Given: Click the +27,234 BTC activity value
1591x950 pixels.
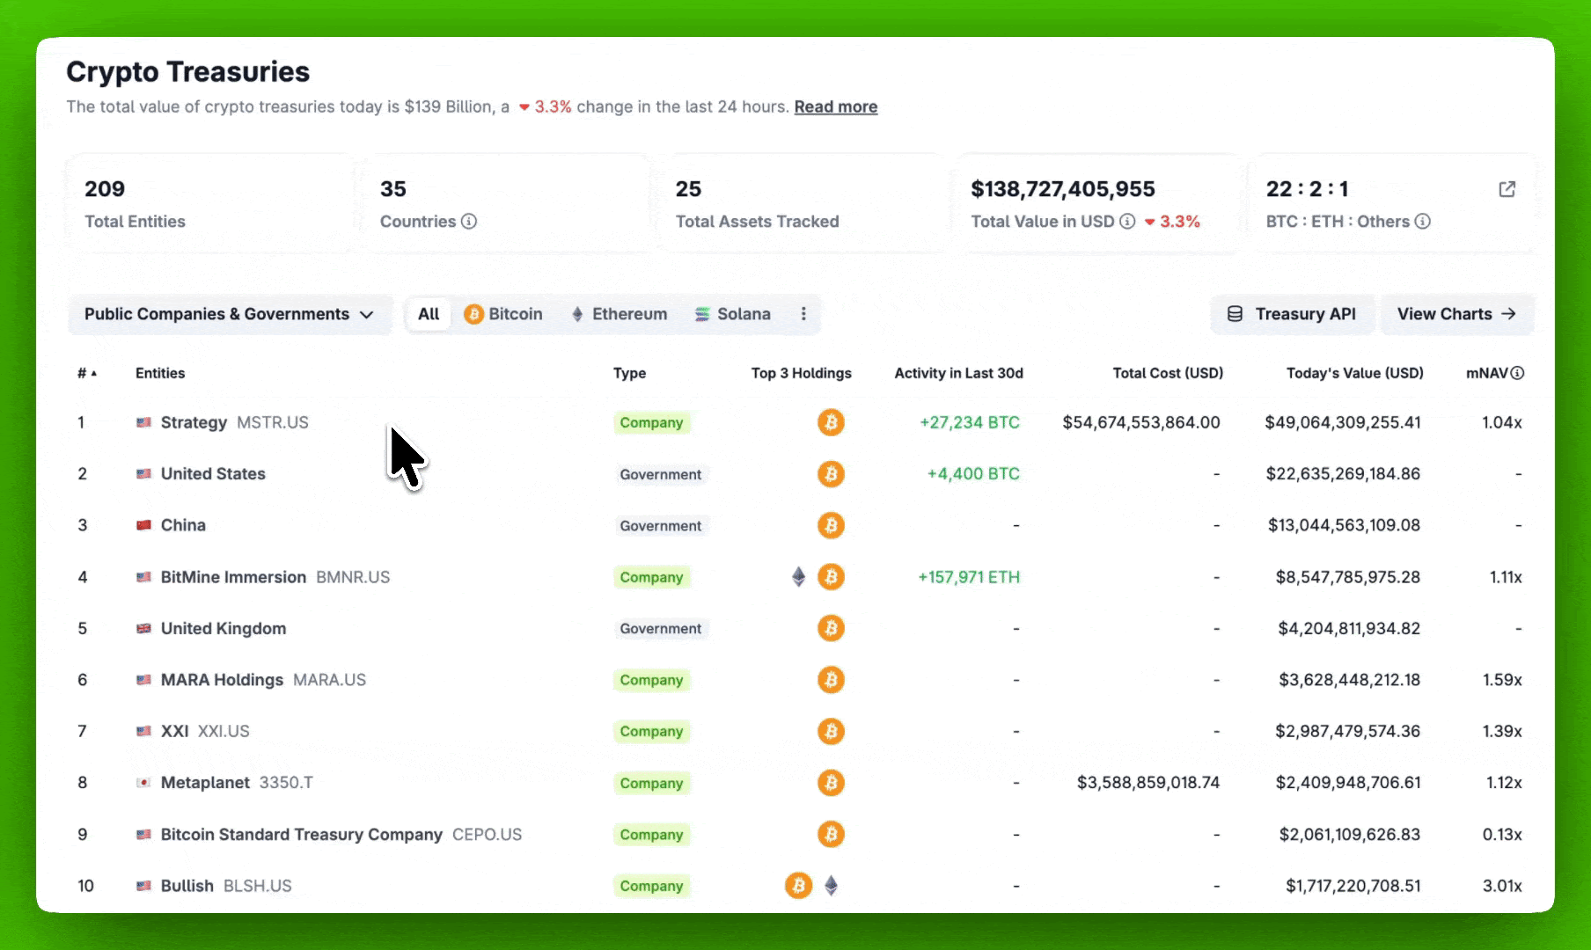Looking at the screenshot, I should tap(970, 422).
